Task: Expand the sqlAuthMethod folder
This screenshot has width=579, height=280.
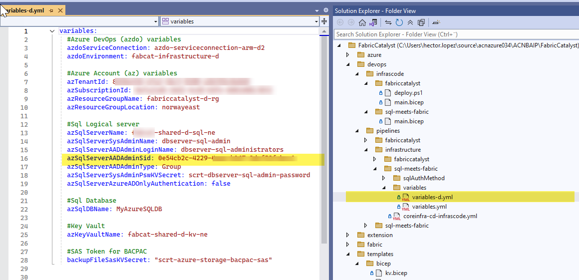Action: pyautogui.click(x=383, y=178)
